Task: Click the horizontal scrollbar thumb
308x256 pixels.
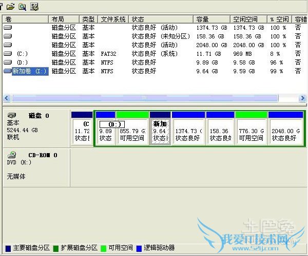Action: click(145, 98)
